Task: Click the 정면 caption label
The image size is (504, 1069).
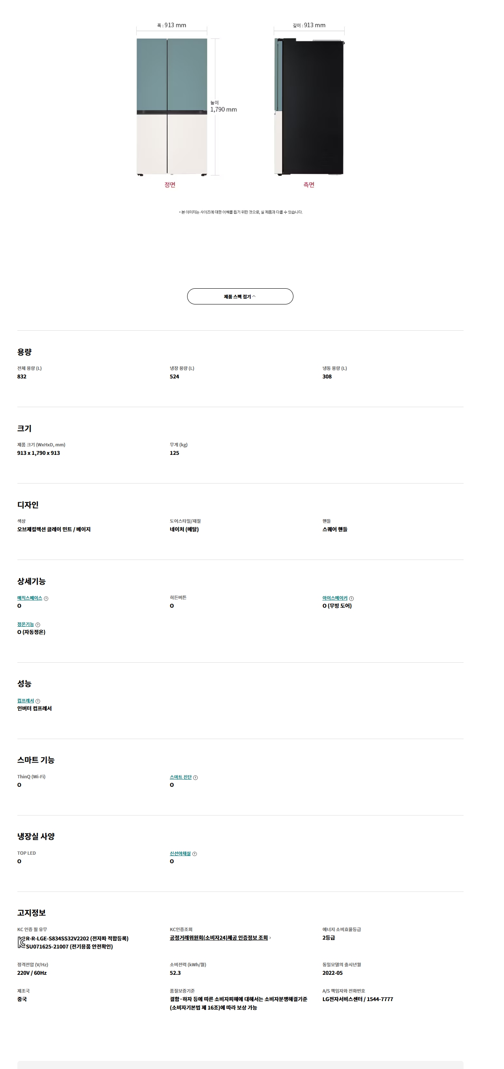Action: (x=170, y=185)
